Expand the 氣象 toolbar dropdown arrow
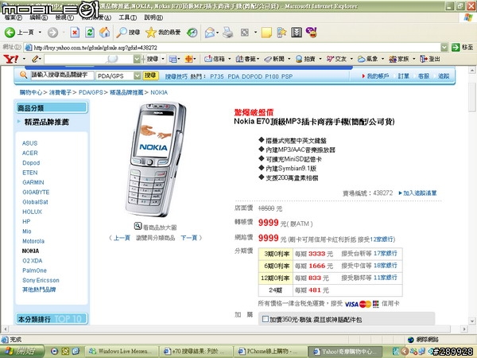The height and width of the screenshot is (358, 477). click(x=382, y=59)
